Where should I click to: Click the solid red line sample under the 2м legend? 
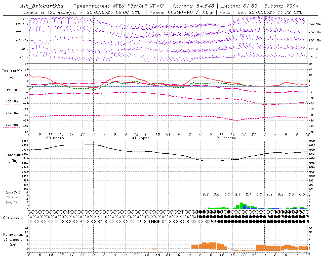[12, 81]
